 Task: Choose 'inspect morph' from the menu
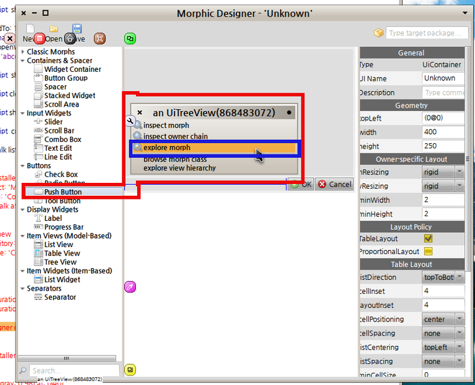click(x=166, y=126)
